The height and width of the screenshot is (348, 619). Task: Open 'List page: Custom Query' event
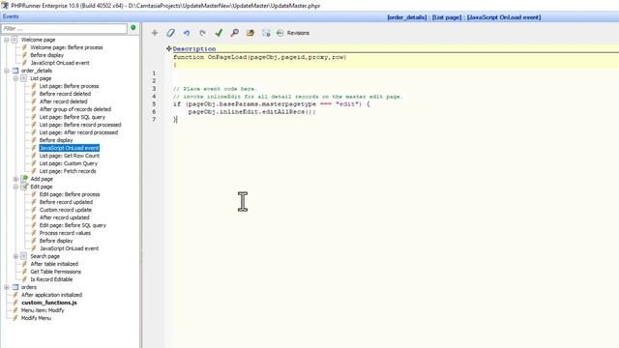pyautogui.click(x=68, y=163)
